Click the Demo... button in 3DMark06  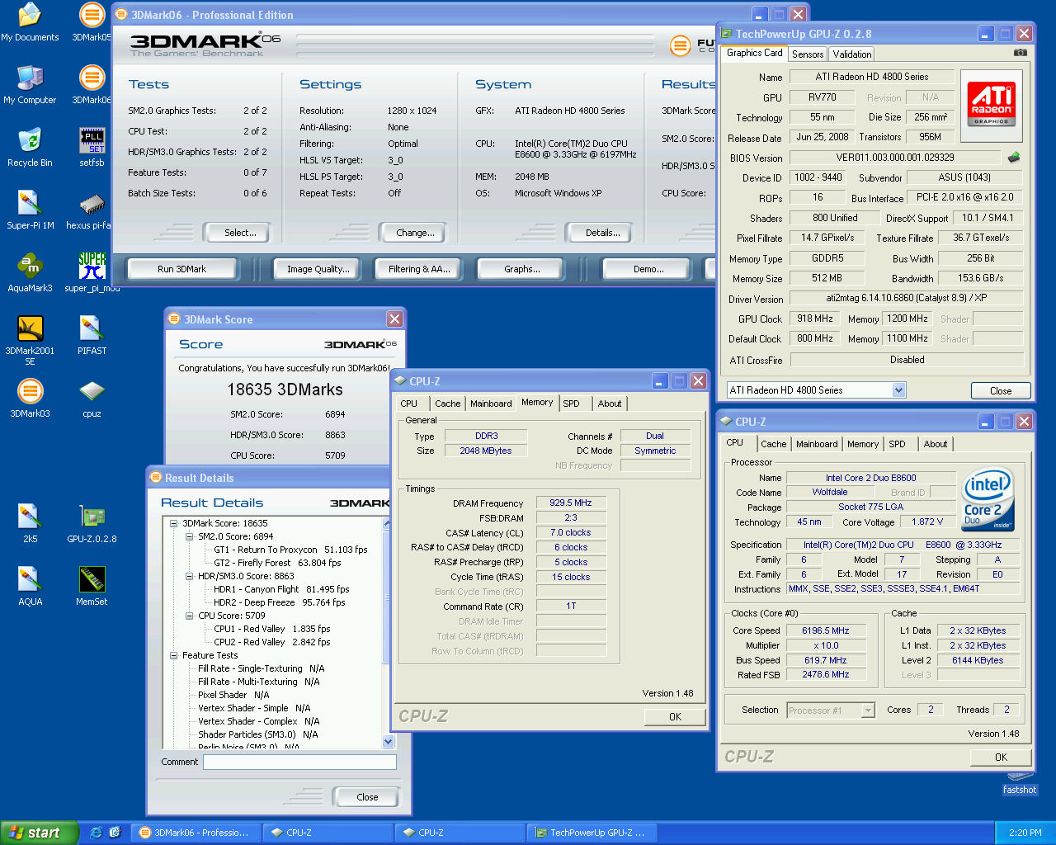(x=648, y=269)
